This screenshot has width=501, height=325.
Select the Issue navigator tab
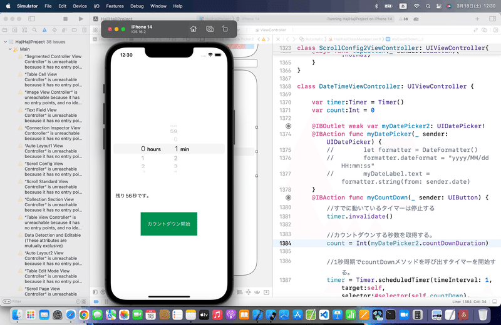coord(44,30)
